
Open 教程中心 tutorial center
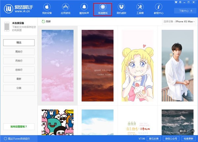tap(158, 9)
